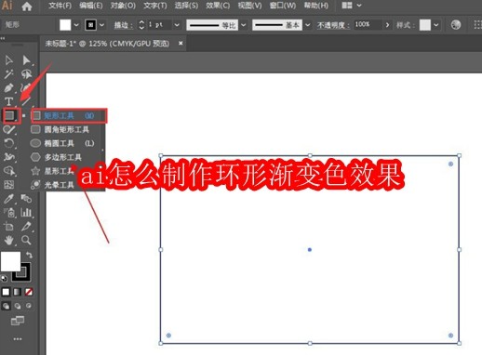Open the 帮助(H) menu

pos(316,6)
